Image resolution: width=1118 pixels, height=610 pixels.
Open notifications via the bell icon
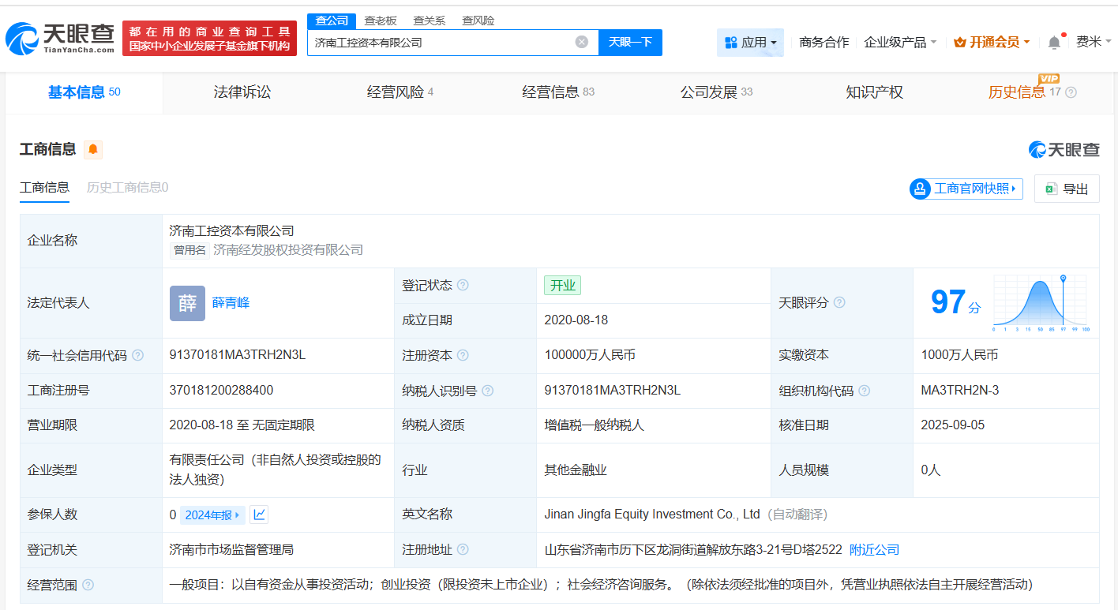[x=1053, y=42]
